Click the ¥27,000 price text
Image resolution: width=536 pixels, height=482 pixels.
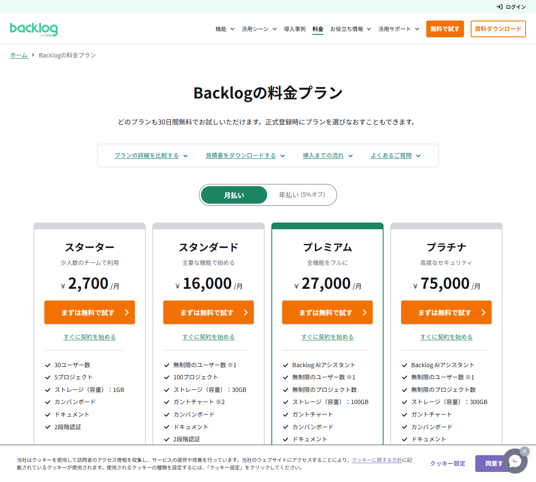[327, 284]
